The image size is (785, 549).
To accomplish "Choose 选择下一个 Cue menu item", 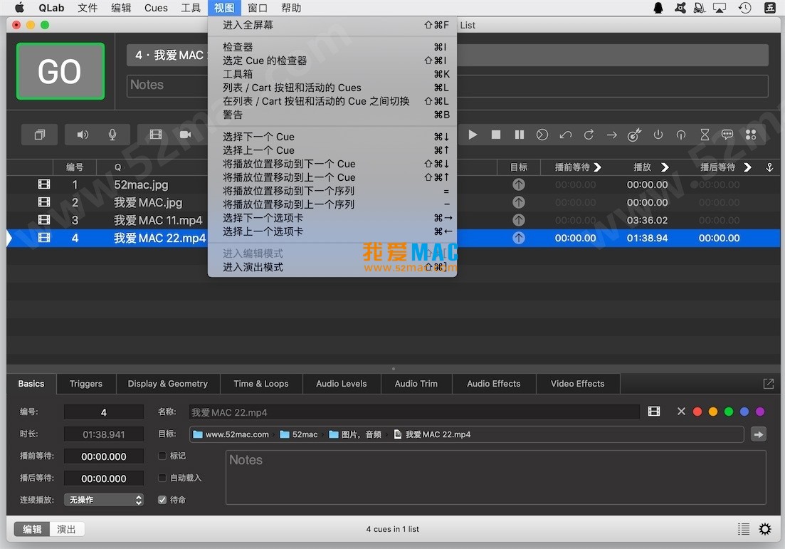I will point(332,137).
